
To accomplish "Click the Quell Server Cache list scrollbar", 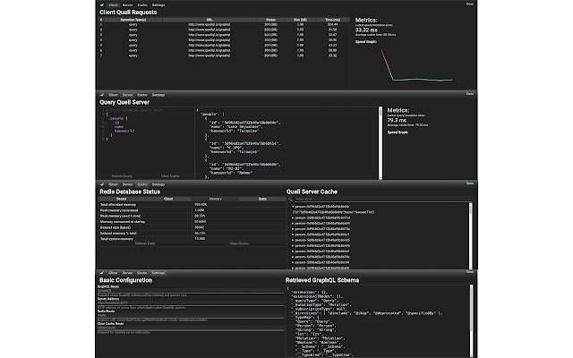I will [x=470, y=236].
